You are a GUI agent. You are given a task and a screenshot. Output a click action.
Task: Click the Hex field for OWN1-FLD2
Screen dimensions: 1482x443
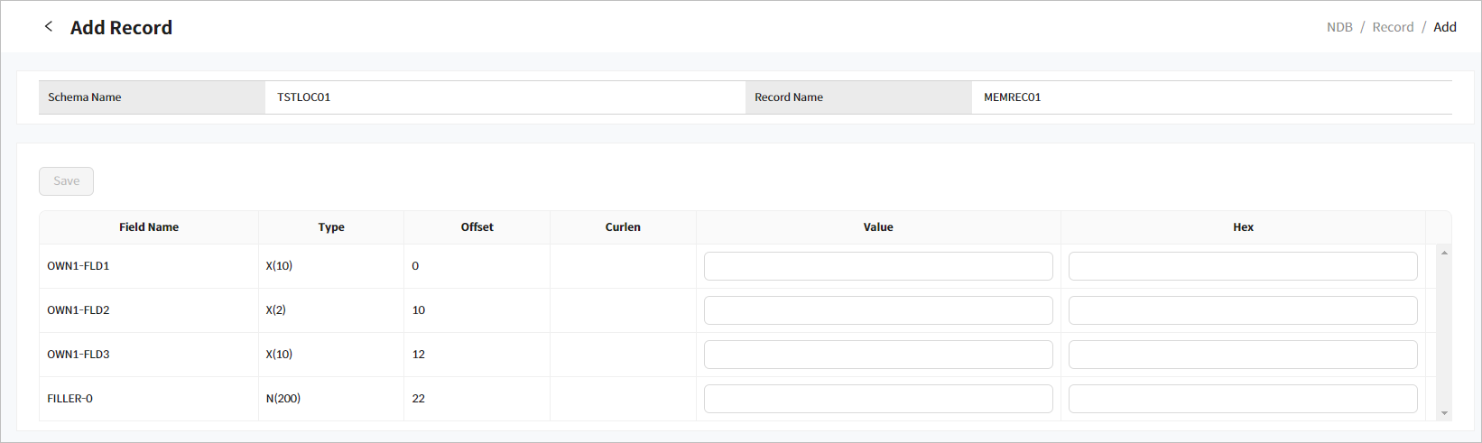(x=1242, y=310)
